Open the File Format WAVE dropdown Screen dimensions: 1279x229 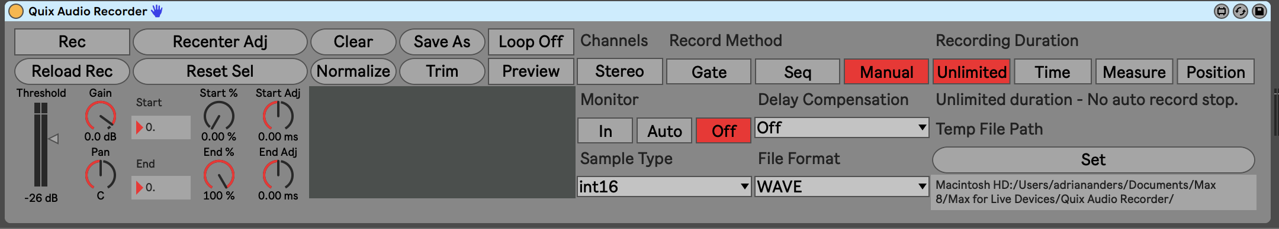click(x=841, y=187)
